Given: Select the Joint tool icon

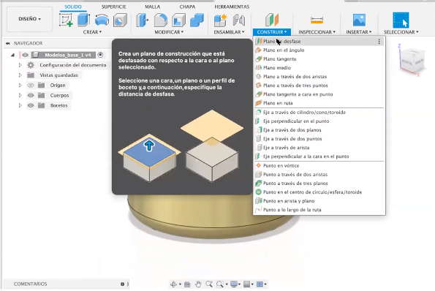Looking at the screenshot, I should 238,20.
